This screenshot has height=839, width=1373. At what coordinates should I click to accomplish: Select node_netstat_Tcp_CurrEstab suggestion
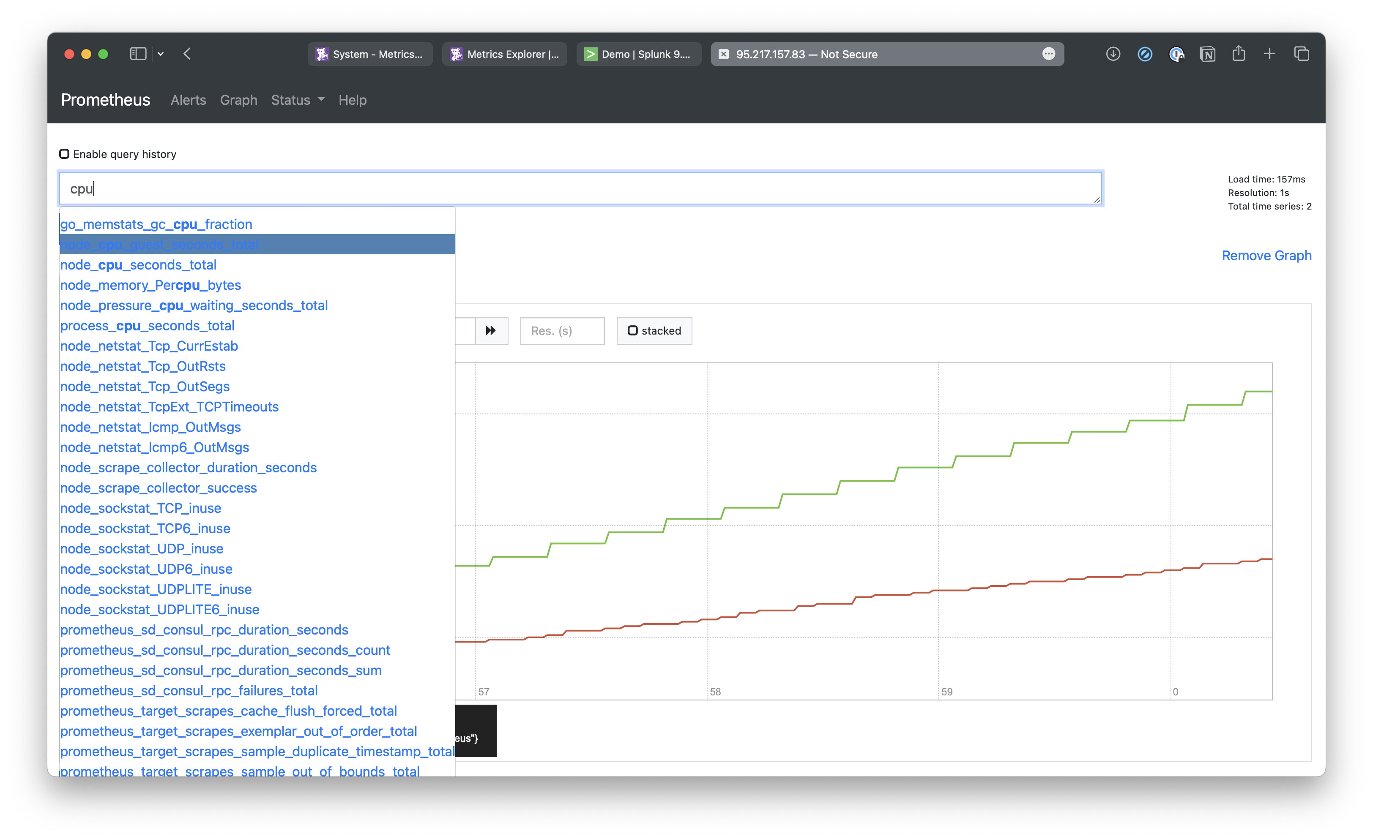(257, 346)
